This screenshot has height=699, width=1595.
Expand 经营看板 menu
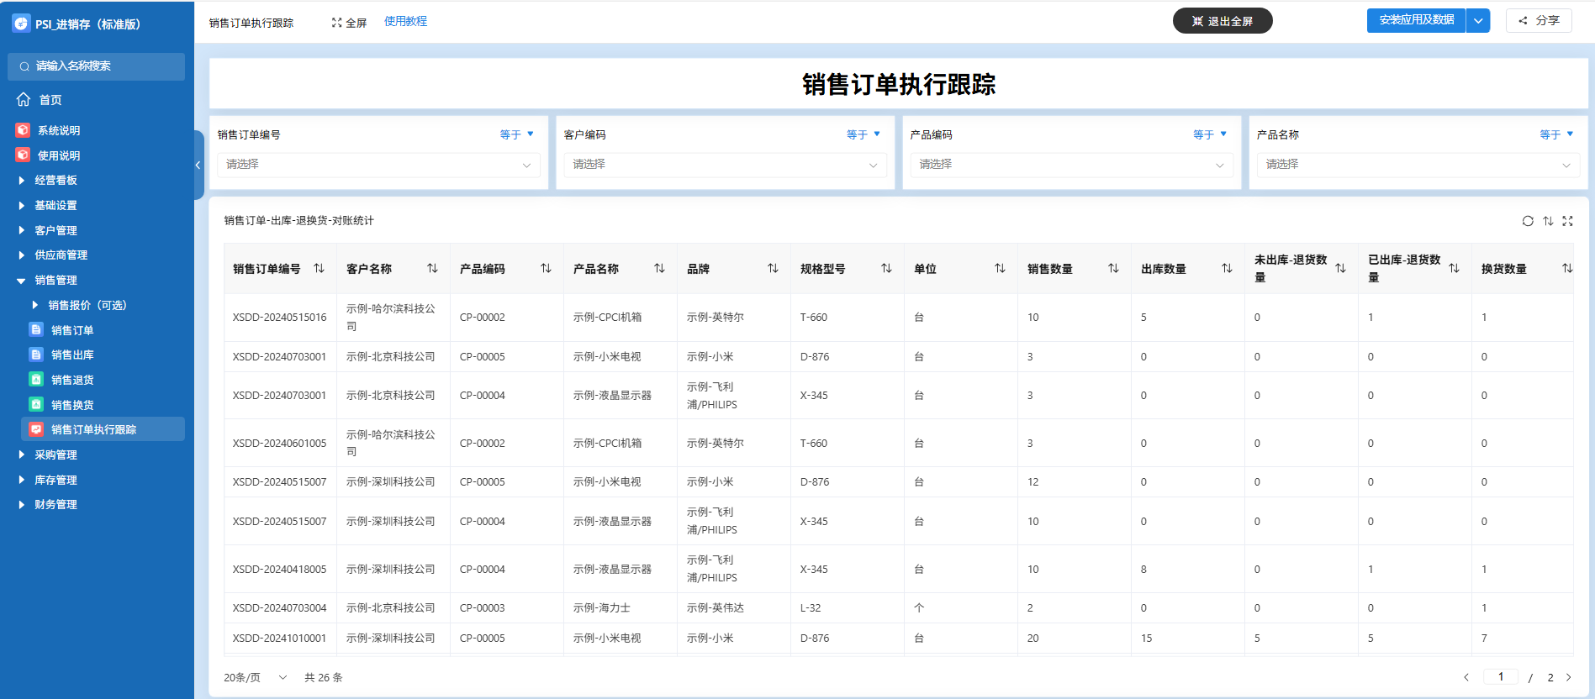tap(22, 181)
